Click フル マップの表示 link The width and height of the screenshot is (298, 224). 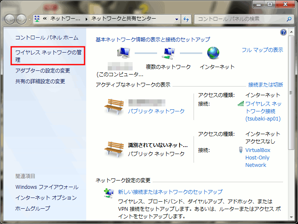pos(262,50)
